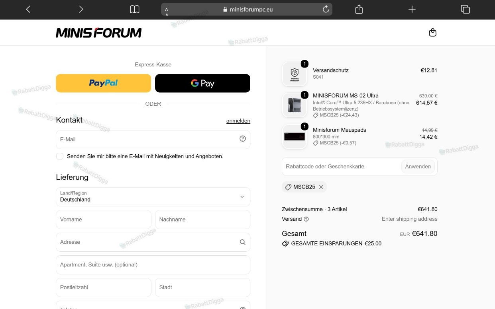Focus the Vorname input field
Viewport: 495px width, 309px height.
(x=104, y=220)
